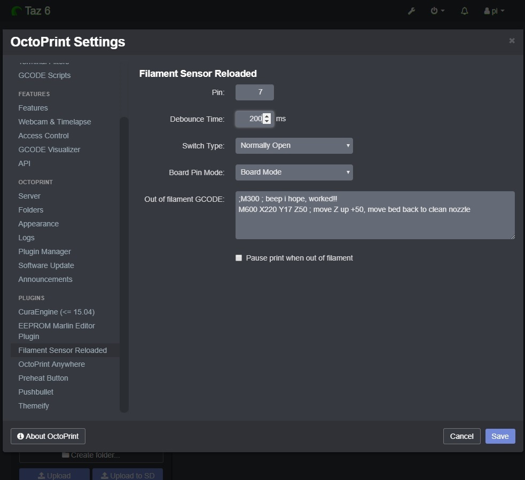Click the Upload button behind the dialog
Image resolution: width=525 pixels, height=480 pixels.
pyautogui.click(x=54, y=475)
